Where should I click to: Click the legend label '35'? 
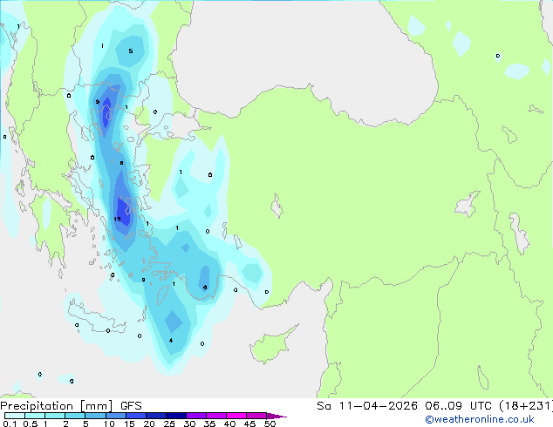pos(209,424)
